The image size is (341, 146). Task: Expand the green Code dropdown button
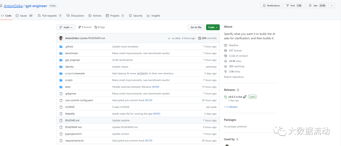coord(213,27)
